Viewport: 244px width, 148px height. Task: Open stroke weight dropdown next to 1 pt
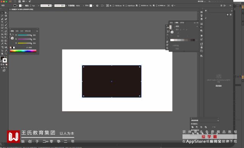point(38,6)
